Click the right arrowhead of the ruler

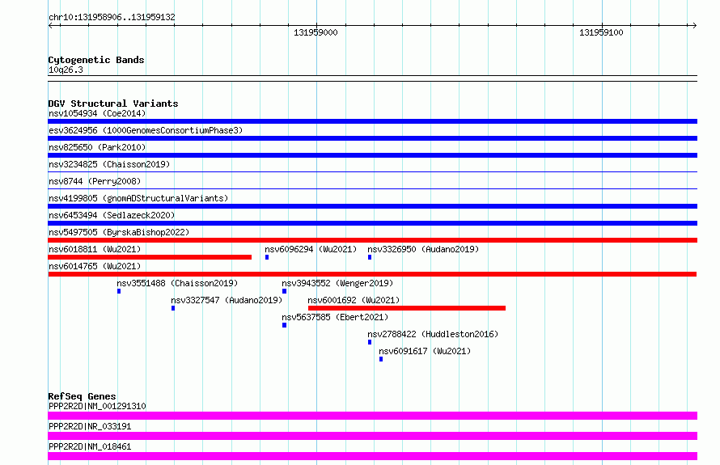pos(694,26)
